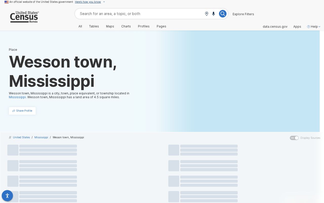Open the Help dropdown menu
The height and width of the screenshot is (203, 324).
point(314,27)
